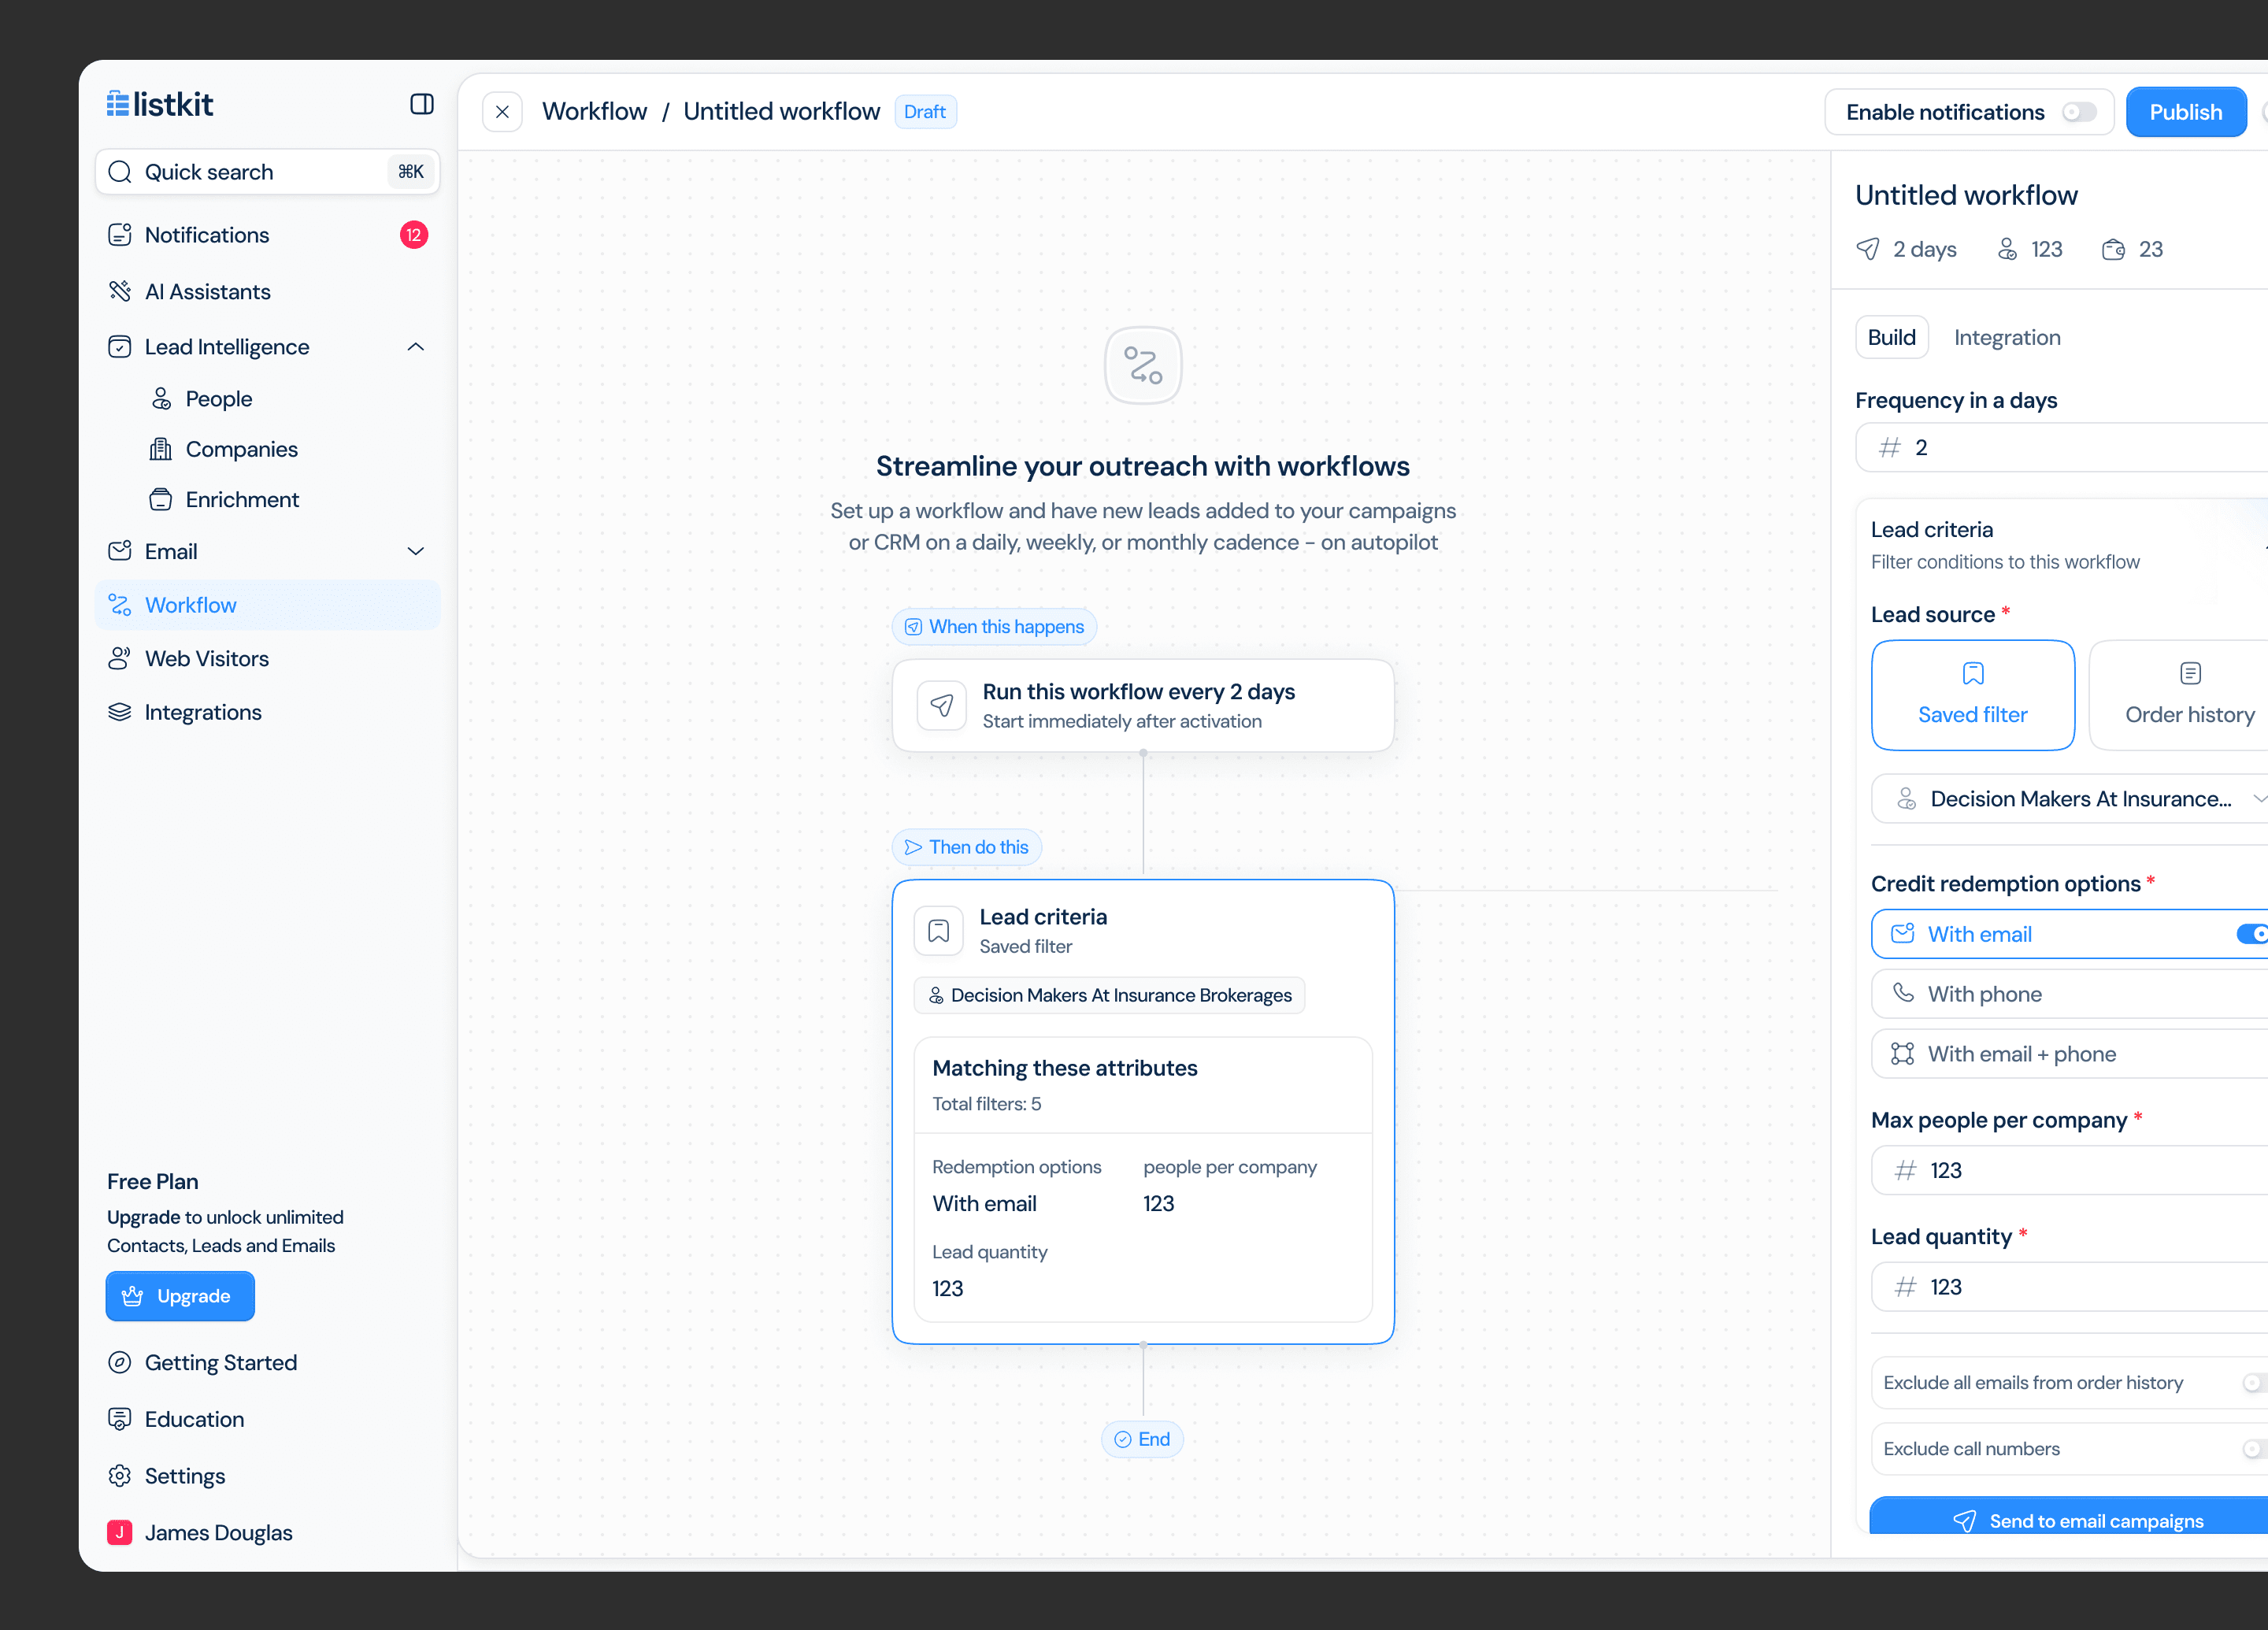The image size is (2268, 1630).
Task: Select the Enrichment icon in sidebar
Action: (x=160, y=499)
